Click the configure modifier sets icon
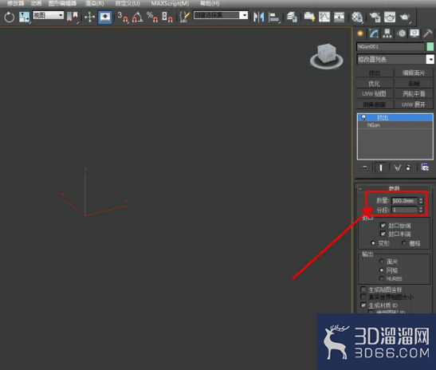 click(x=425, y=167)
